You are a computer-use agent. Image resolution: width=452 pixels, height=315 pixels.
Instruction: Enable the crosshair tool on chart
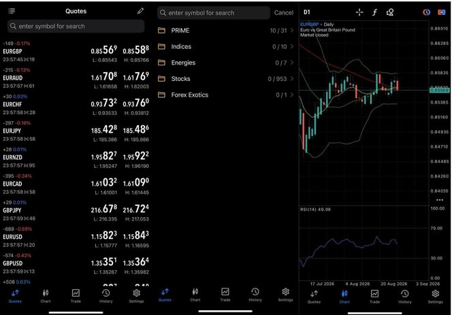click(x=359, y=12)
